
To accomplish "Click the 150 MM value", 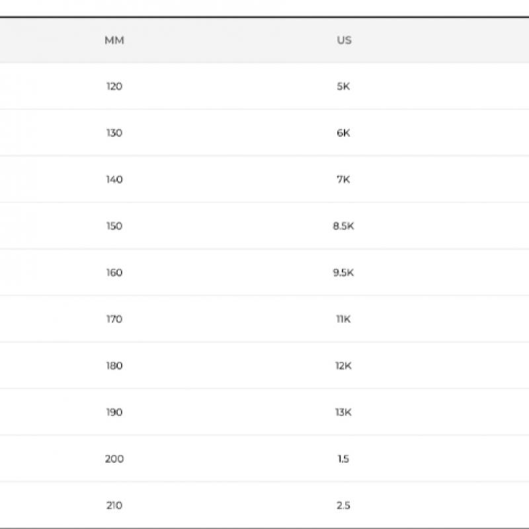I will click(x=114, y=226).
